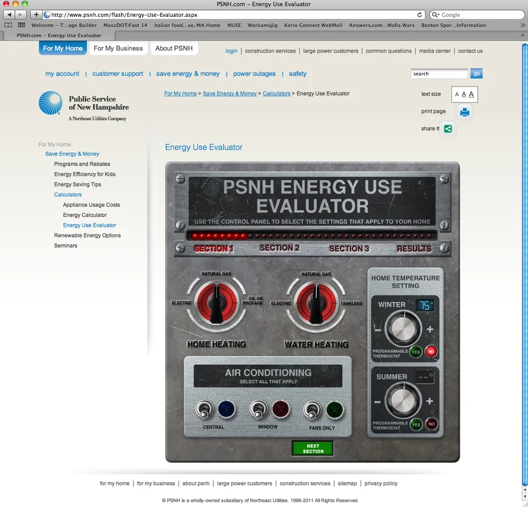Open the Workamajig bookmark

point(262,25)
